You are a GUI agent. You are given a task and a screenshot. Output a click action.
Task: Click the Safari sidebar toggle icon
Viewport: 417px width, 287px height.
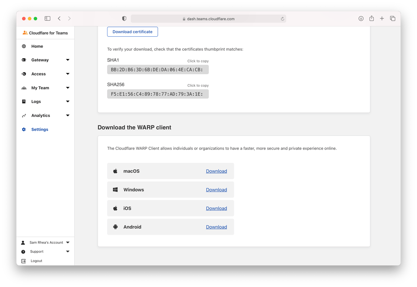[x=47, y=18]
